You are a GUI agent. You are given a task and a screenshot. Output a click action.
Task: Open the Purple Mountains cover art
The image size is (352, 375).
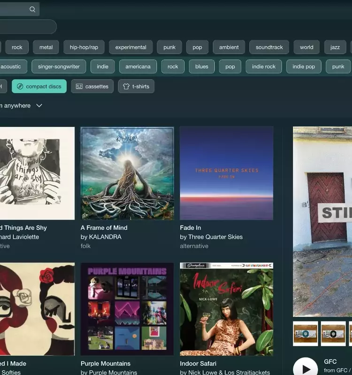(127, 309)
